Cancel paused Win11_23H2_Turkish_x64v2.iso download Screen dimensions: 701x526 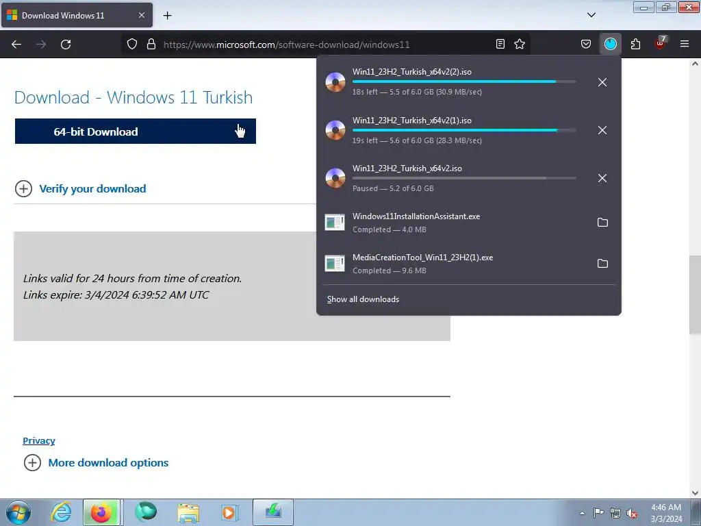tap(602, 178)
